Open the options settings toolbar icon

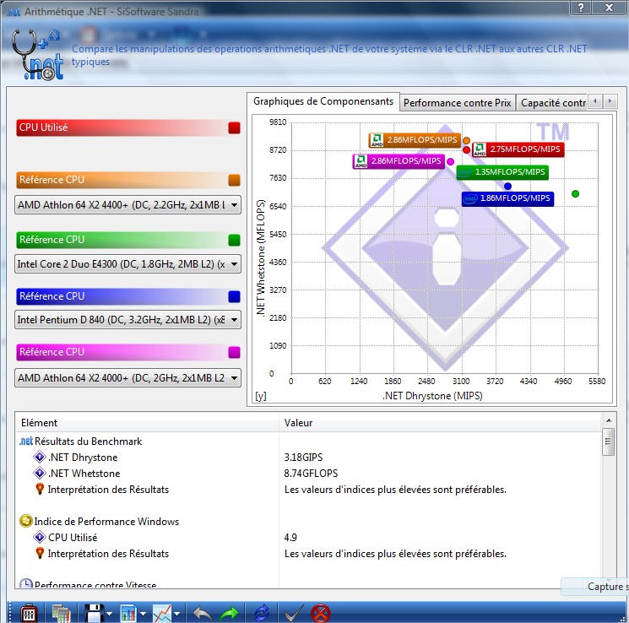(29, 614)
